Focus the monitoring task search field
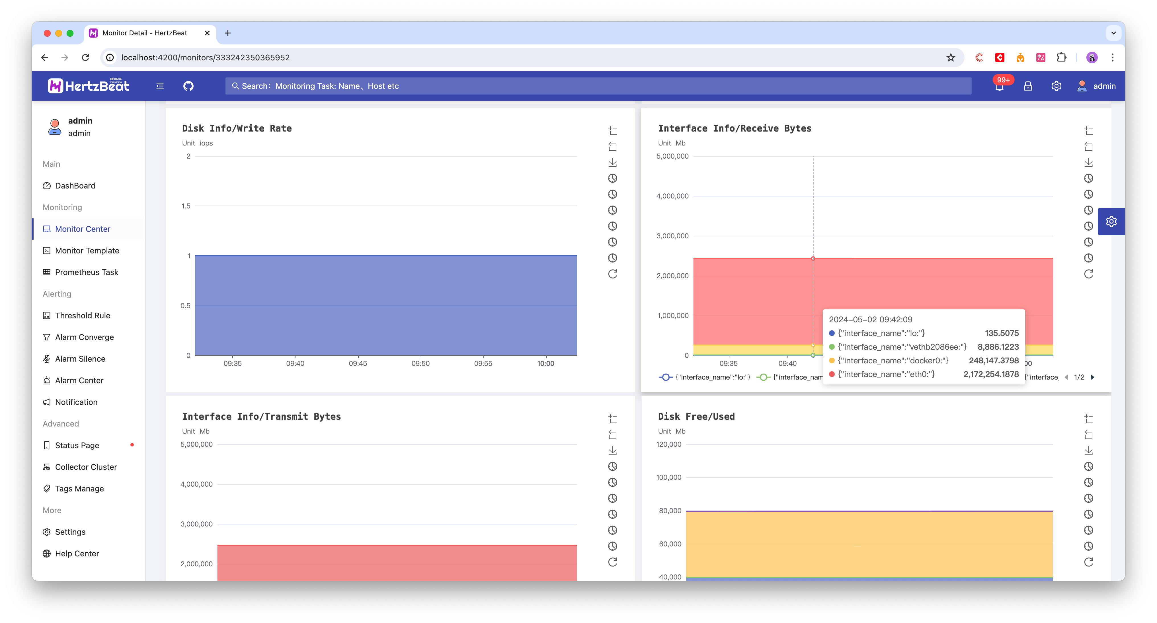This screenshot has height=623, width=1157. 597,86
